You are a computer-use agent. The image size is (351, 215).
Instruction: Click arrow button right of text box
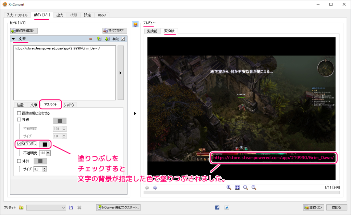point(120,73)
